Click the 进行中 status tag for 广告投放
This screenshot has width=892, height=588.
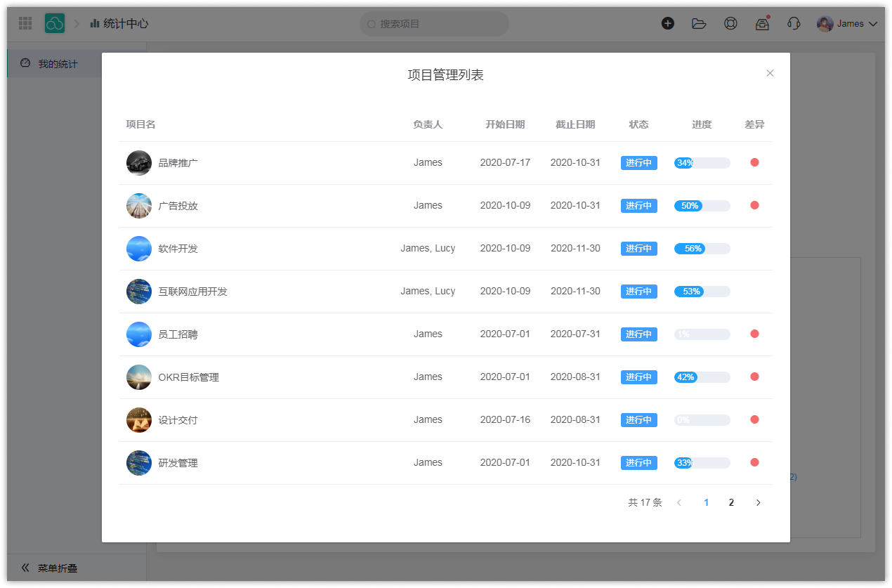point(638,206)
